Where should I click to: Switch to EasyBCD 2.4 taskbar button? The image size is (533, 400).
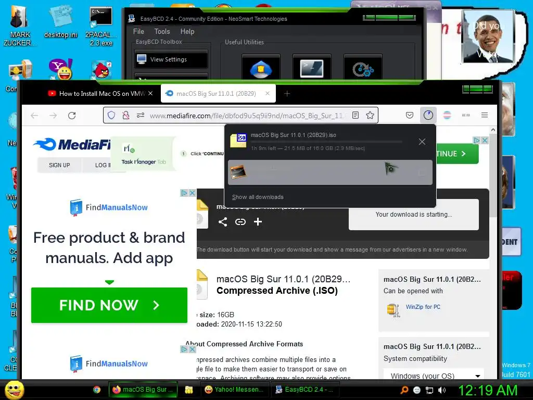[304, 390]
